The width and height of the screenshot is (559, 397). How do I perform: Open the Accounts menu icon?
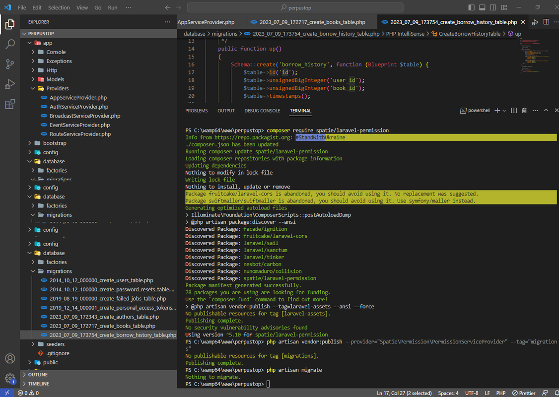10,358
